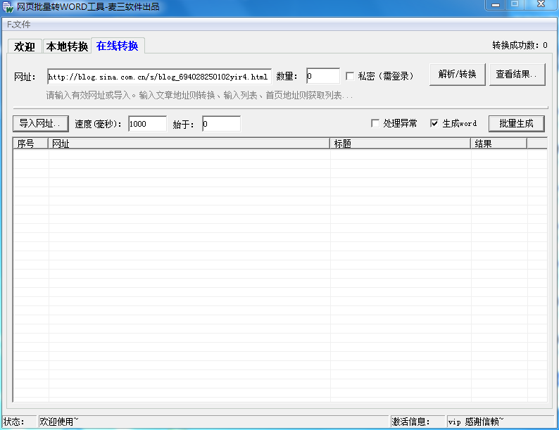Select the 在线转换 tab
The height and width of the screenshot is (430, 559).
tap(118, 46)
